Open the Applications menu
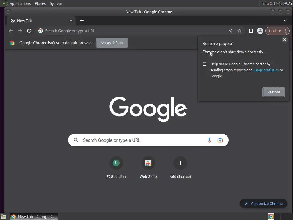This screenshot has width=293, height=220. (20, 3)
